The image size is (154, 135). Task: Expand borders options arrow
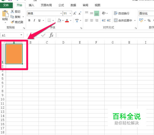point(53,20)
